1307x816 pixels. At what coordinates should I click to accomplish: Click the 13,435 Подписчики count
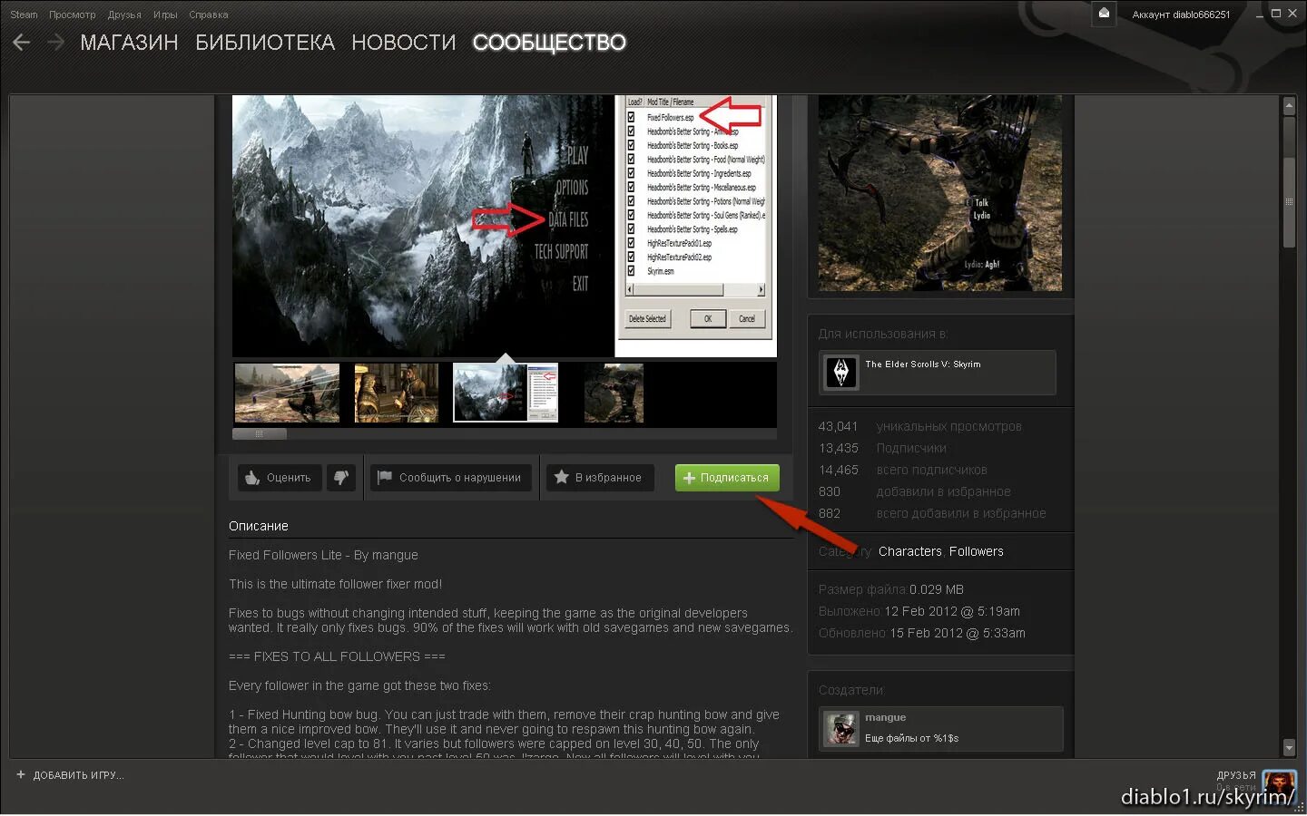pos(839,448)
